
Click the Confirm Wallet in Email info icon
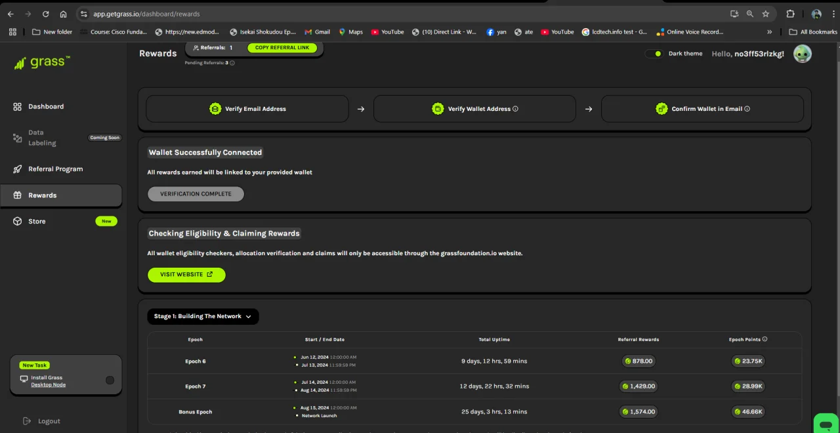(747, 109)
